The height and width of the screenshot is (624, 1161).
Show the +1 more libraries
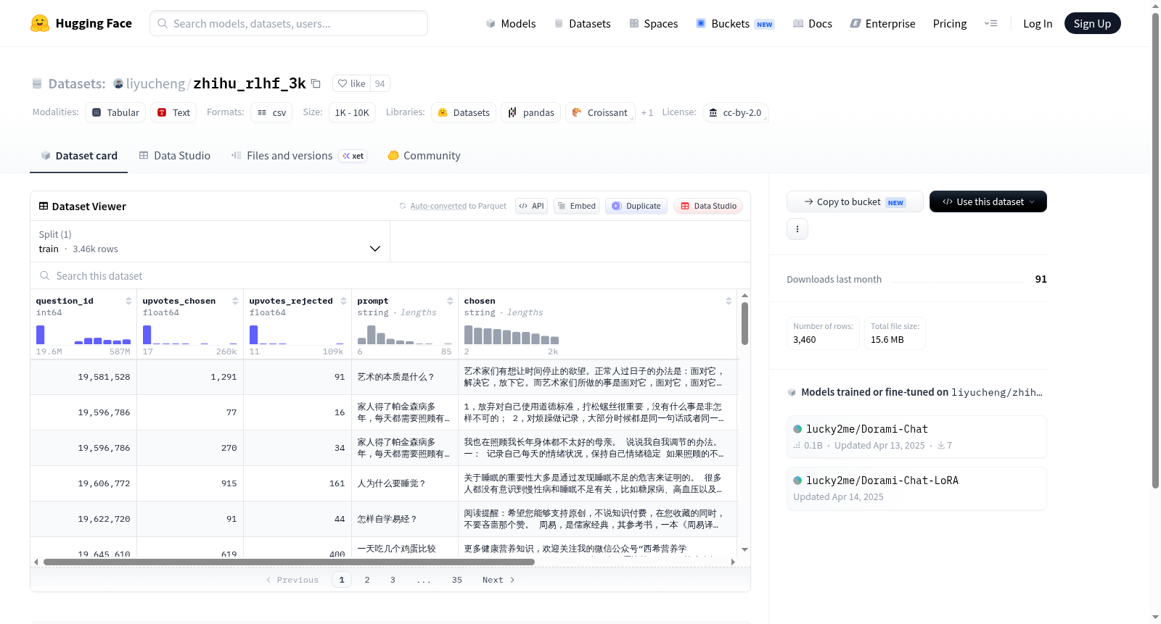647,112
